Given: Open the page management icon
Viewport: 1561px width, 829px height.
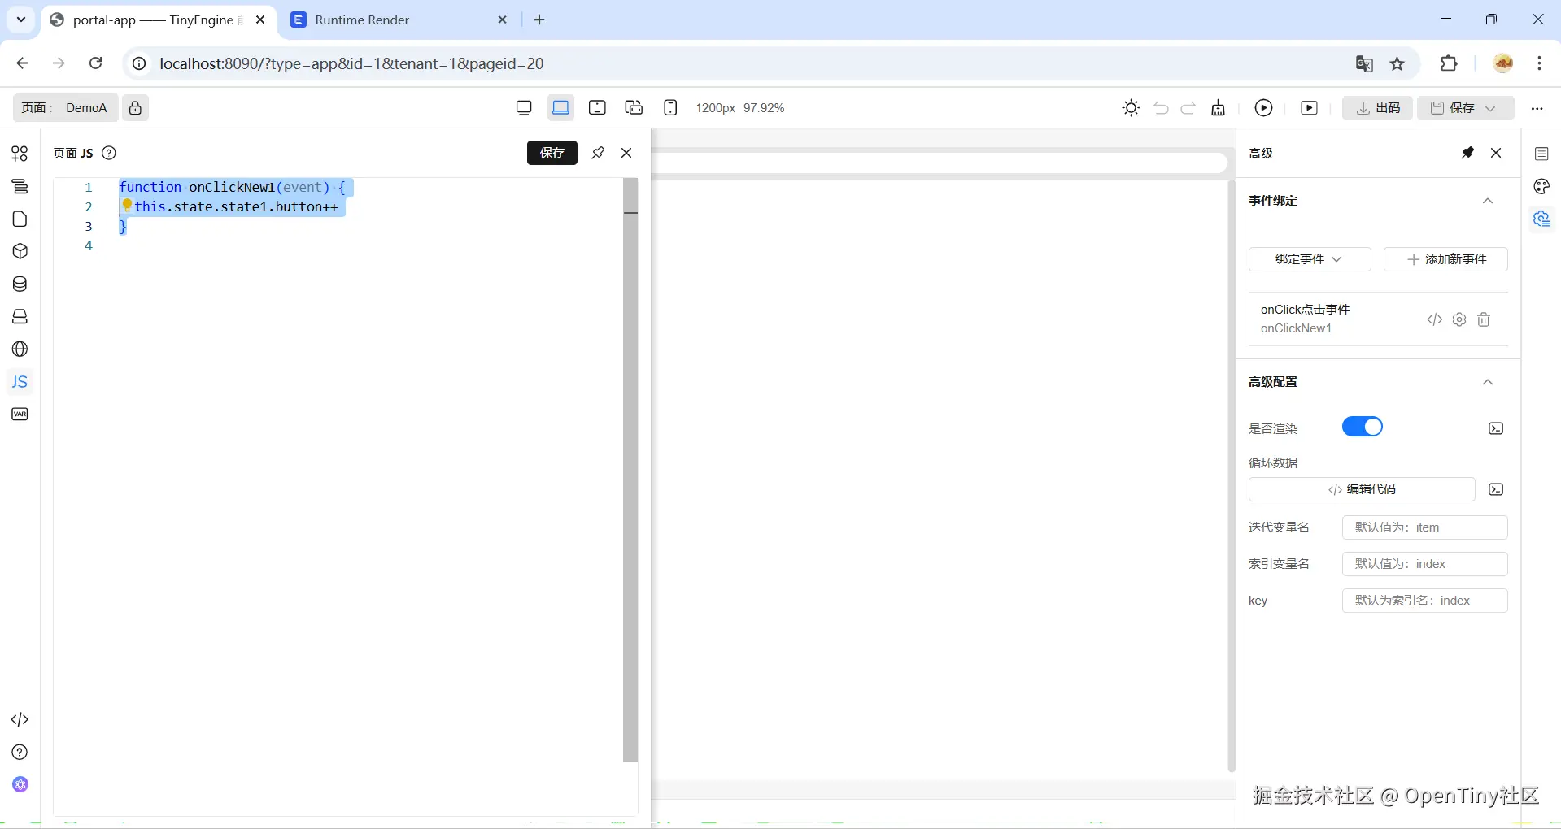Looking at the screenshot, I should 20,219.
